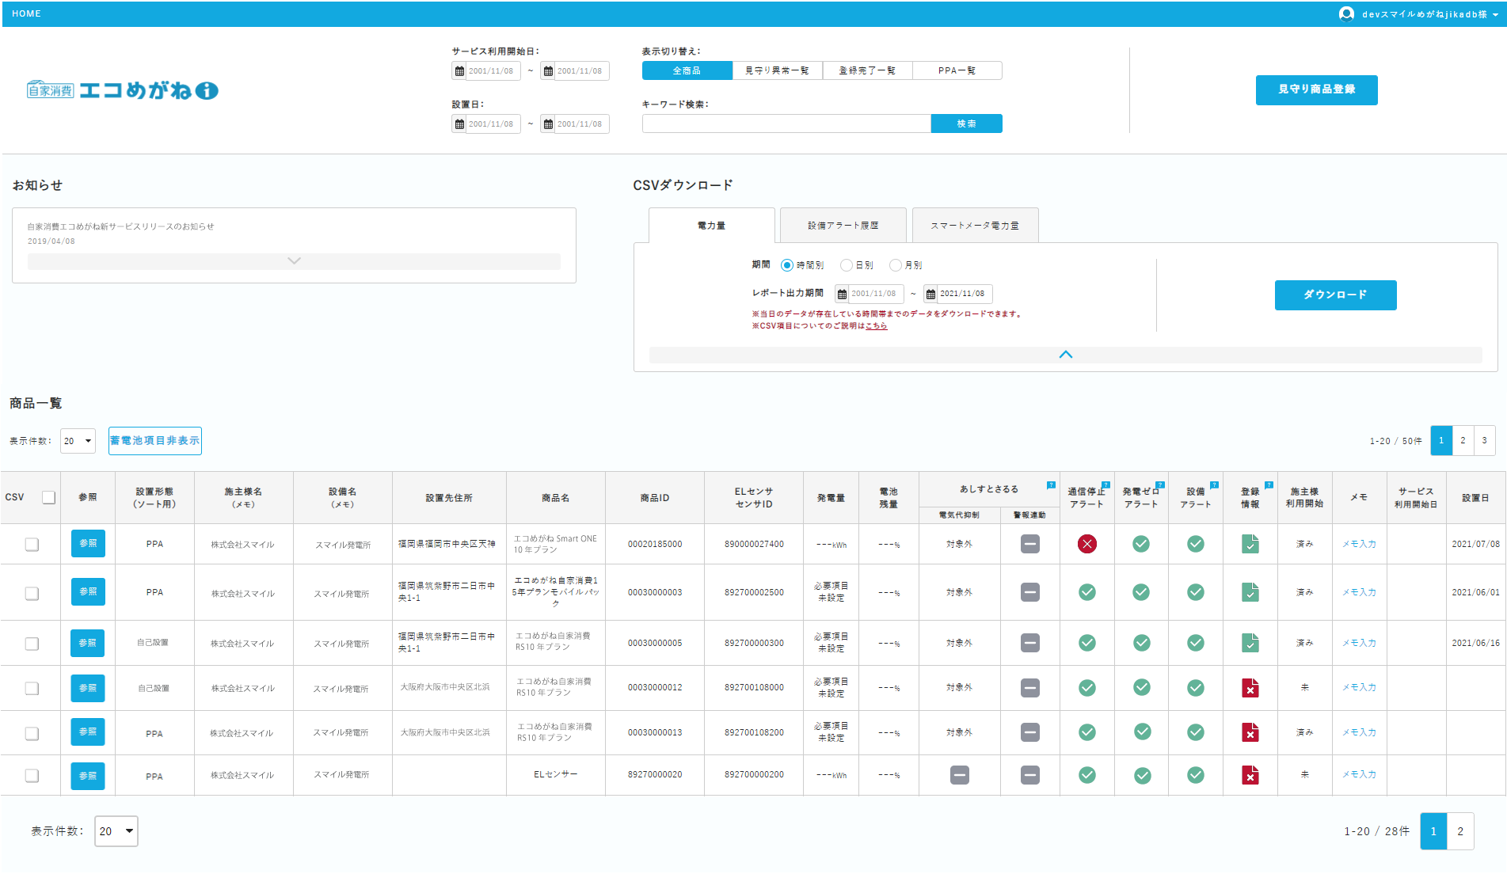Image resolution: width=1507 pixels, height=874 pixels.
Task: Check the row checkbox for 00030000012
Action: (x=32, y=689)
